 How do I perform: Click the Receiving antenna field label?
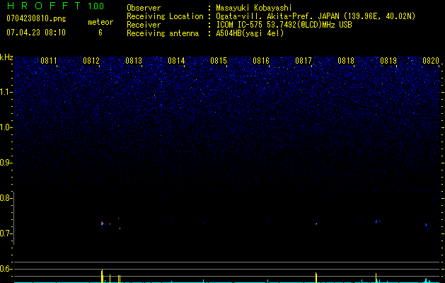coord(163,33)
